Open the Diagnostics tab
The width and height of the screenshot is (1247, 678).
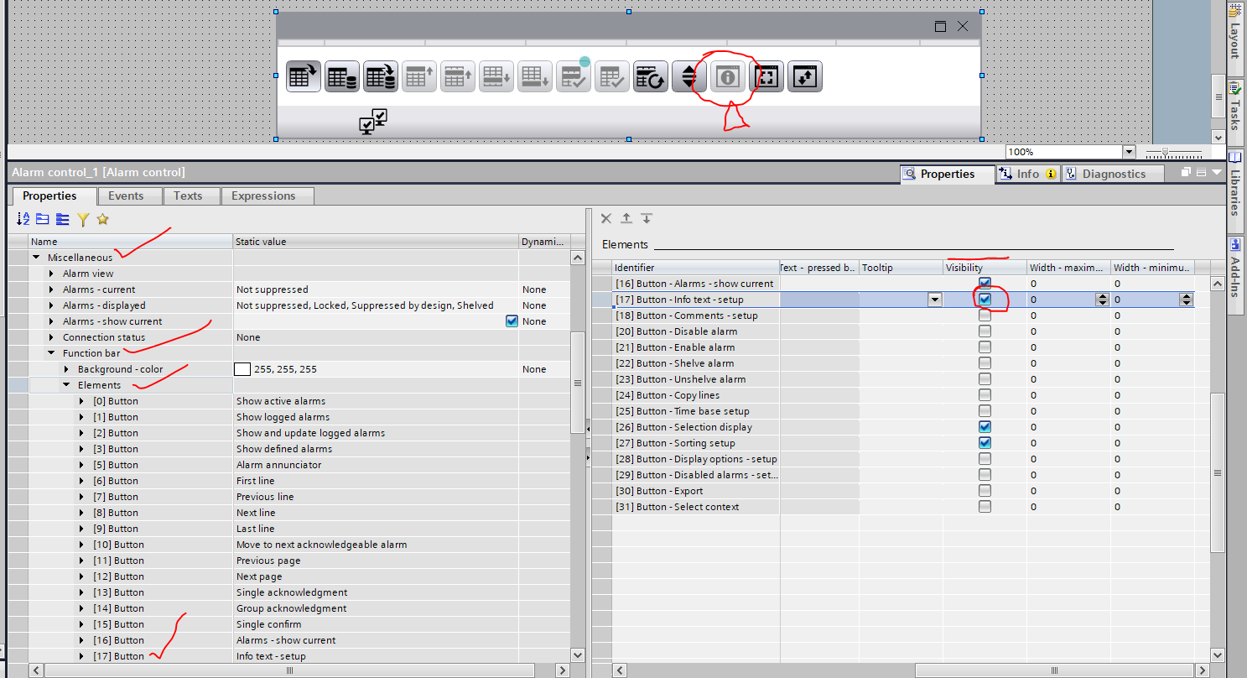point(1113,174)
